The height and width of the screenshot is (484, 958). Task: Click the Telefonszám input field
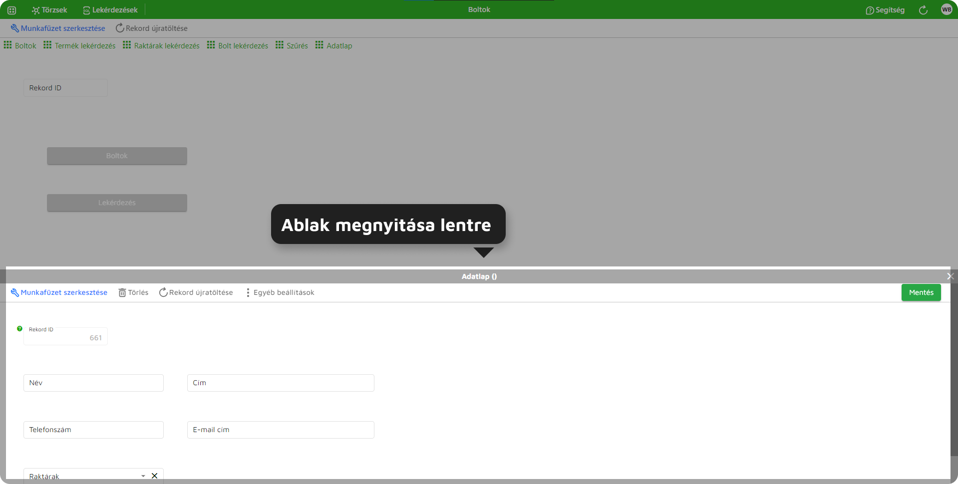(93, 430)
